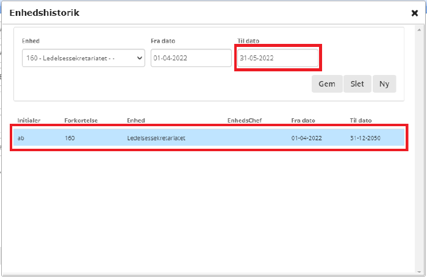Image resolution: width=427 pixels, height=278 pixels.
Task: Open the Enhed dropdown showing 160 - Ledelsessekretariatet
Action: (x=83, y=58)
